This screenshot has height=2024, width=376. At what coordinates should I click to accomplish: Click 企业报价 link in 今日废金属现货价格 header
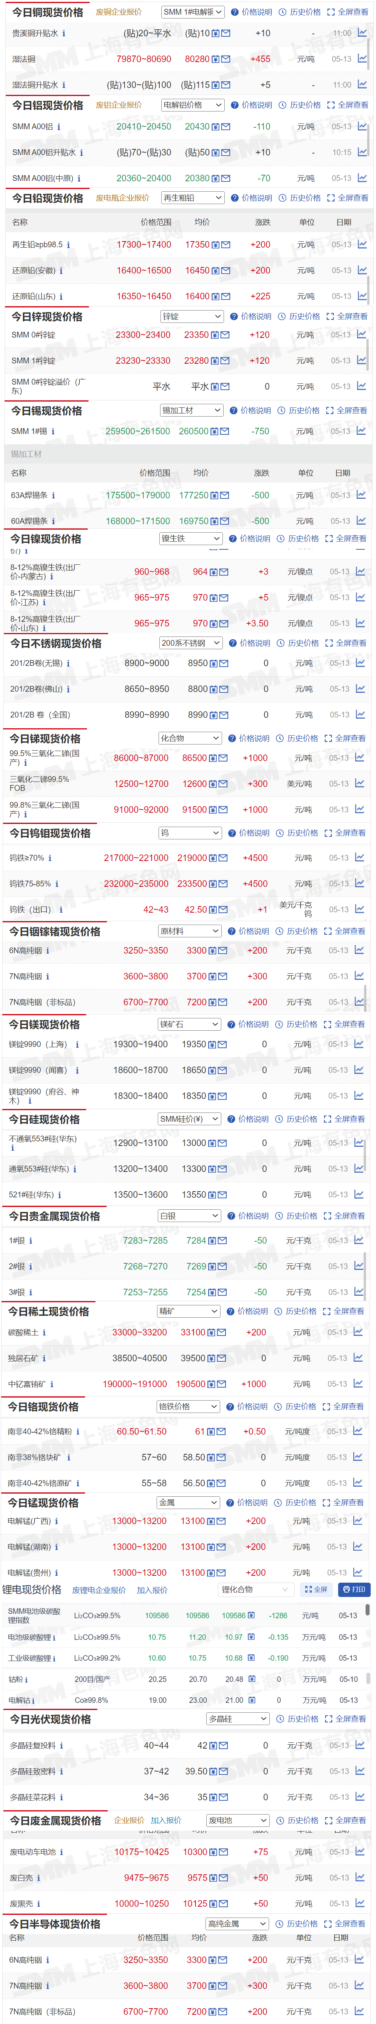point(129,1820)
